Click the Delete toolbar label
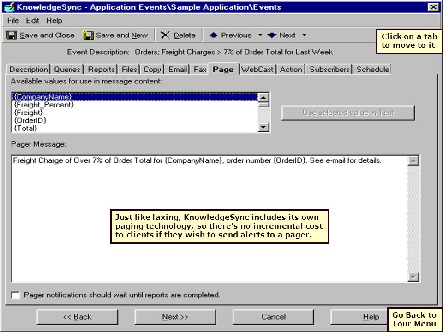 pos(185,36)
